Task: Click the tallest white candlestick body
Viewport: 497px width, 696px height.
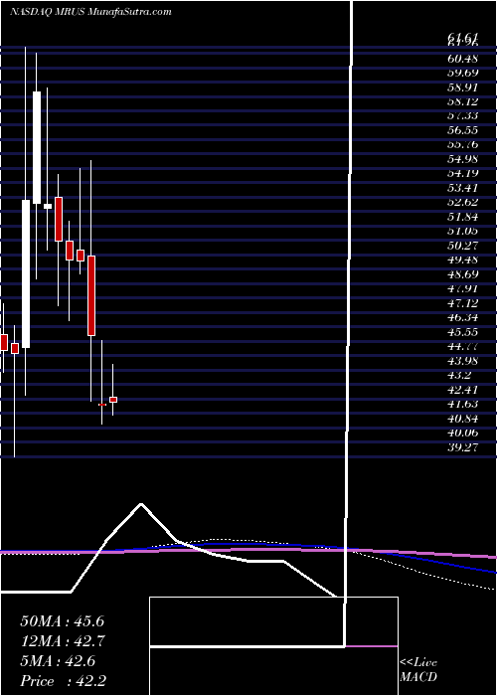Action: tap(26, 273)
